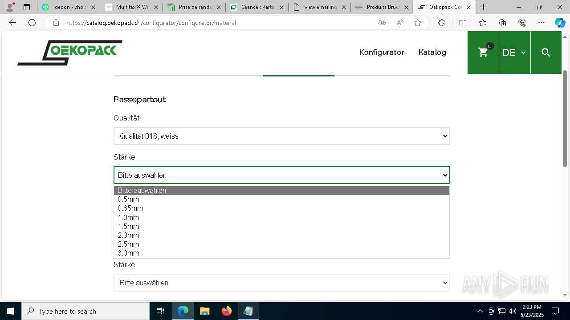View site information lock icon
Image resolution: width=570 pixels, height=320 pixels.
click(x=56, y=23)
